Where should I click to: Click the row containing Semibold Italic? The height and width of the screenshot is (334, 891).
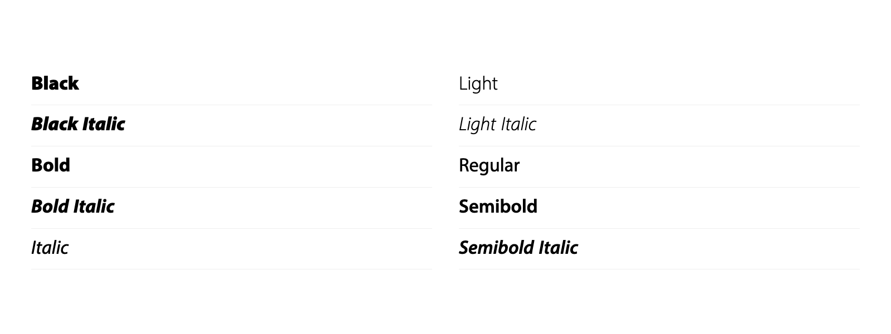(x=659, y=249)
